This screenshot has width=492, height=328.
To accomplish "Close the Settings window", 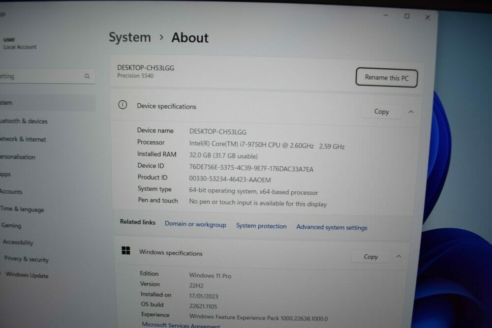I will (428, 17).
